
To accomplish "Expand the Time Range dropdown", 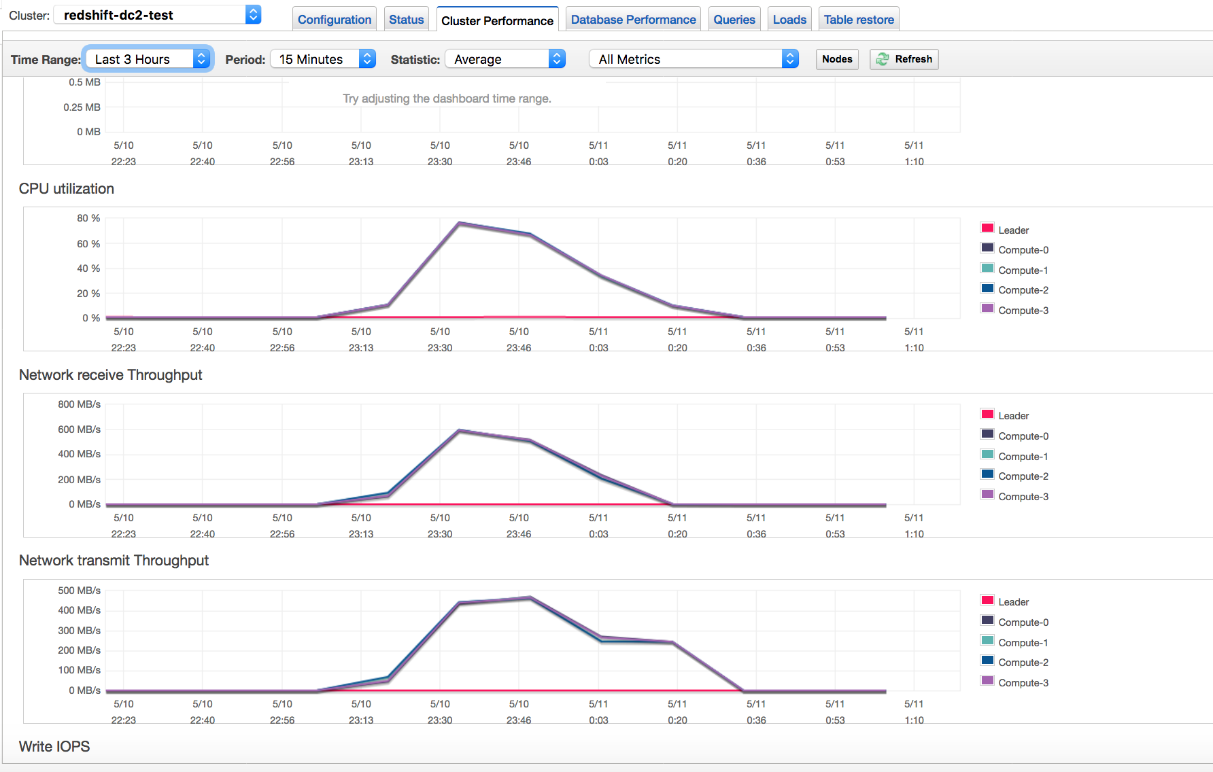I will click(149, 59).
